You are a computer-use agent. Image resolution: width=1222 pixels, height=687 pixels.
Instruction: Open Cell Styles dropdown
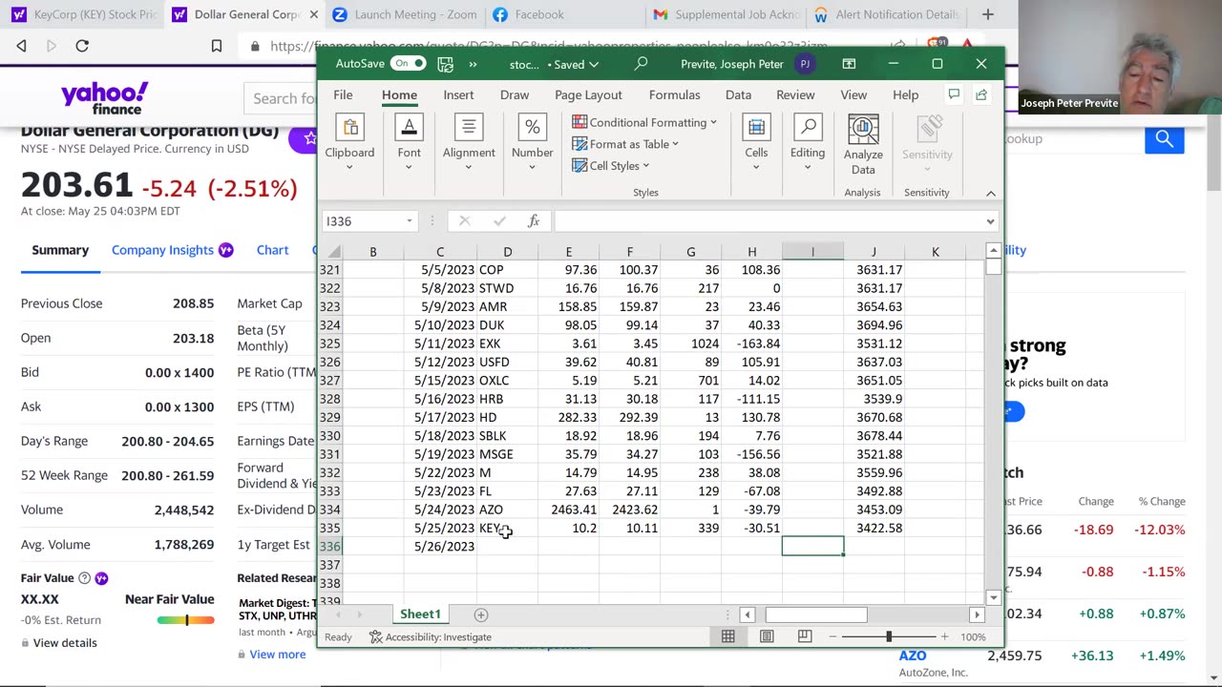[611, 166]
